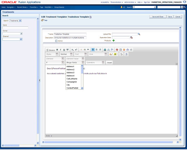Insert a hyperlink with globe icon
The height and width of the screenshot is (150, 187).
(105, 50)
